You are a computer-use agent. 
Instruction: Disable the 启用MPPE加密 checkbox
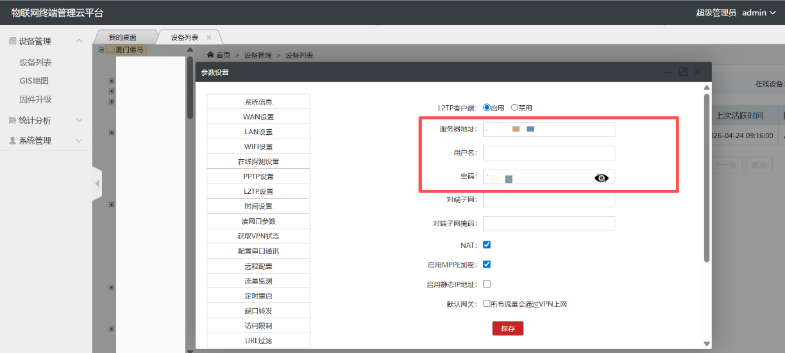(x=487, y=264)
